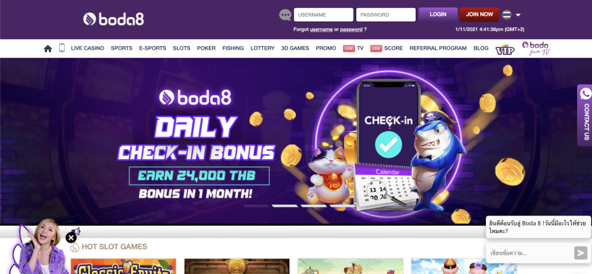Expand the language dropdown arrow
Image resolution: width=592 pixels, height=274 pixels.
[x=518, y=15]
